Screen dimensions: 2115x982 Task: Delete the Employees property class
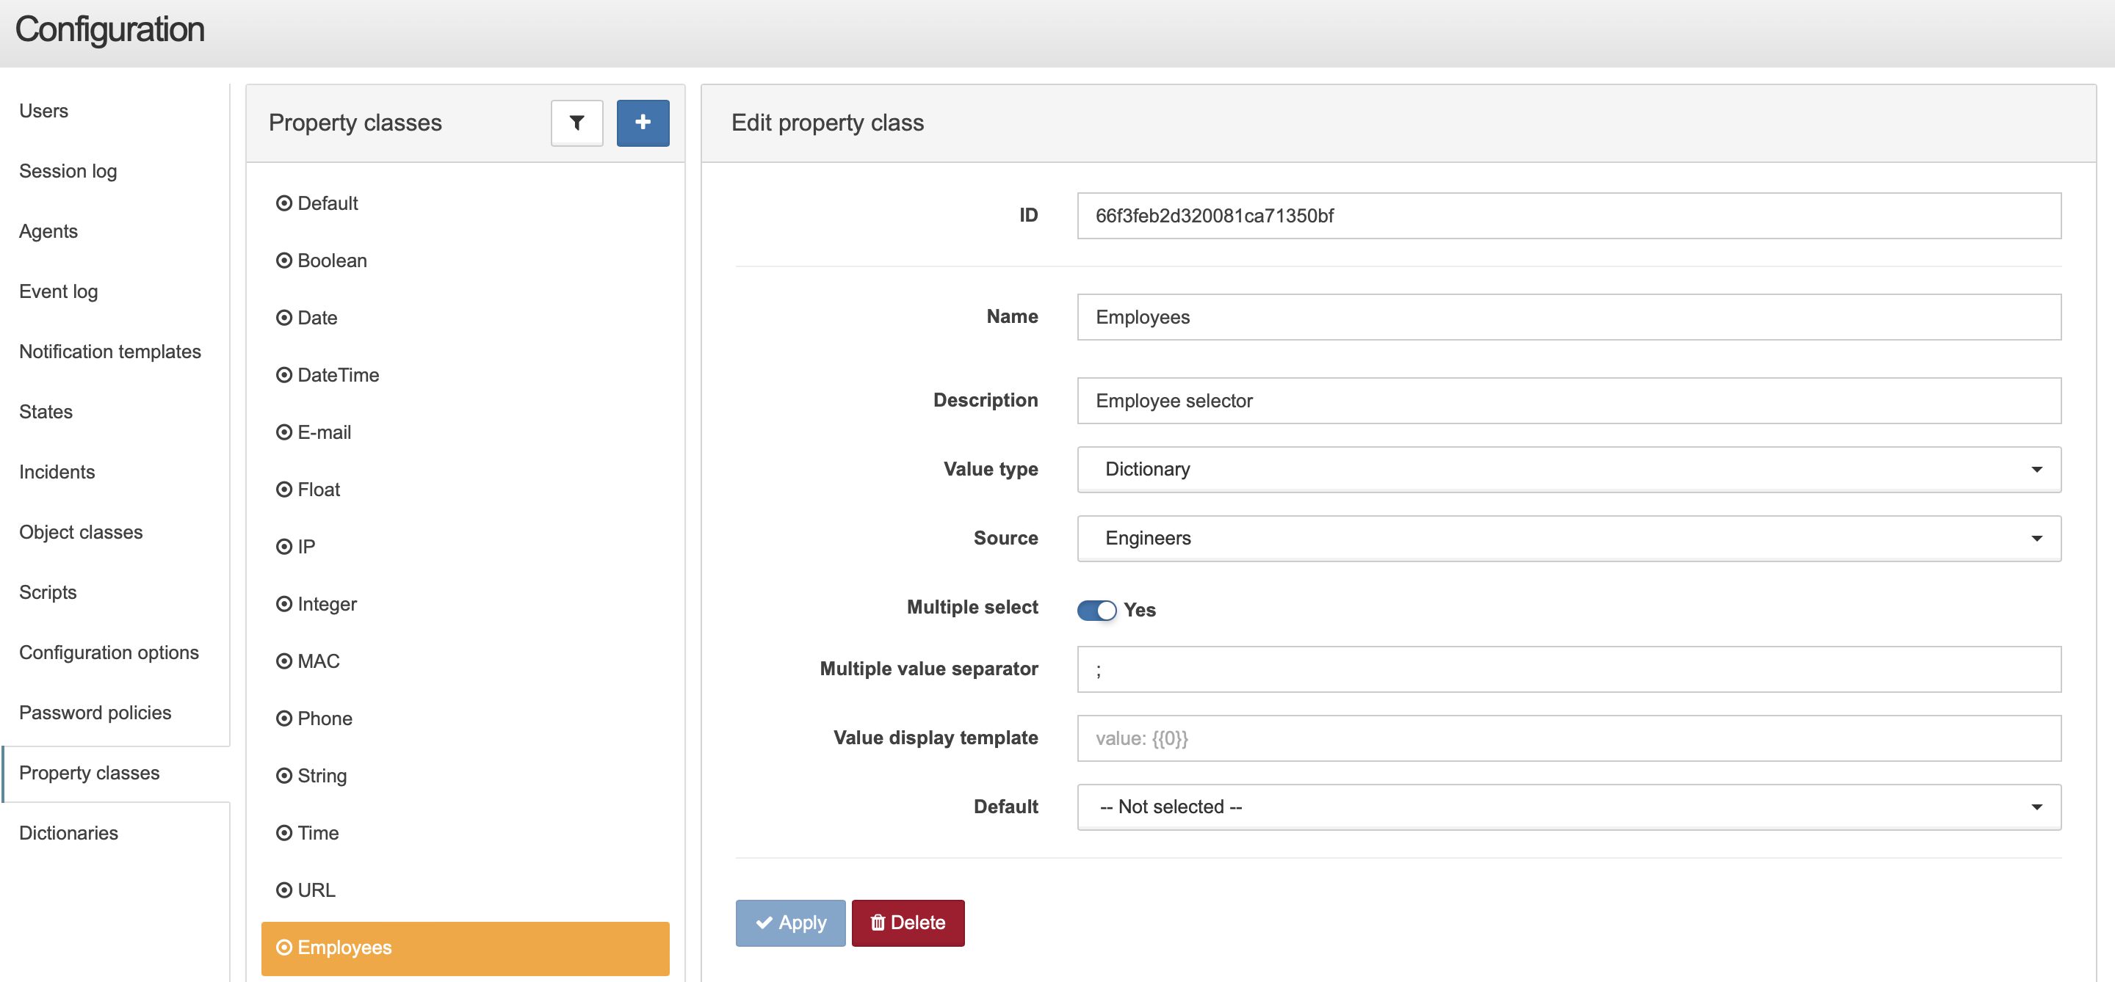[907, 923]
